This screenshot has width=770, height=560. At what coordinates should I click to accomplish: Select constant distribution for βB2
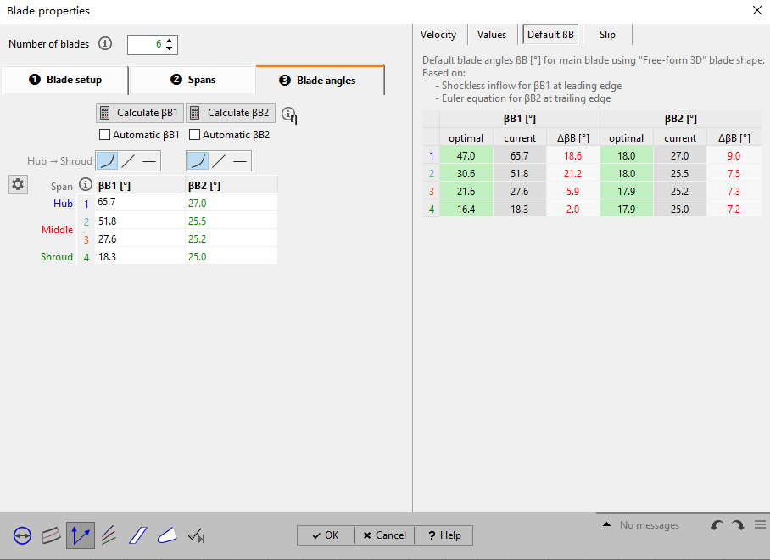coord(240,161)
